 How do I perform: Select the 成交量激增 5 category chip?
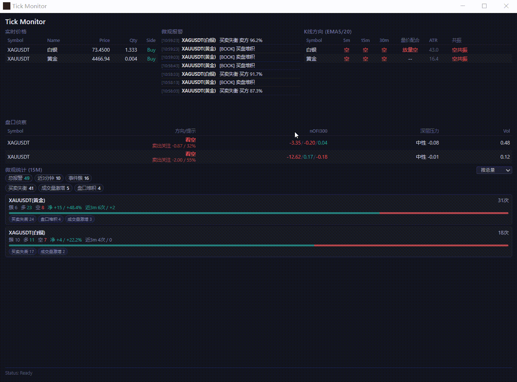coord(55,188)
